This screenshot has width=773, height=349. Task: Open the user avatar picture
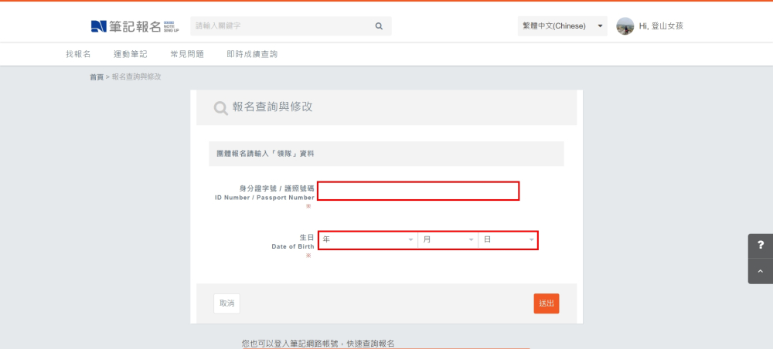click(x=625, y=26)
